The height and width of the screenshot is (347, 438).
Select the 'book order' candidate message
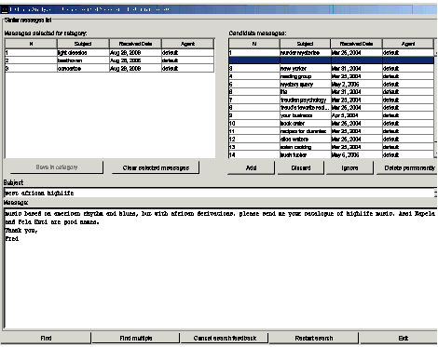[331, 124]
